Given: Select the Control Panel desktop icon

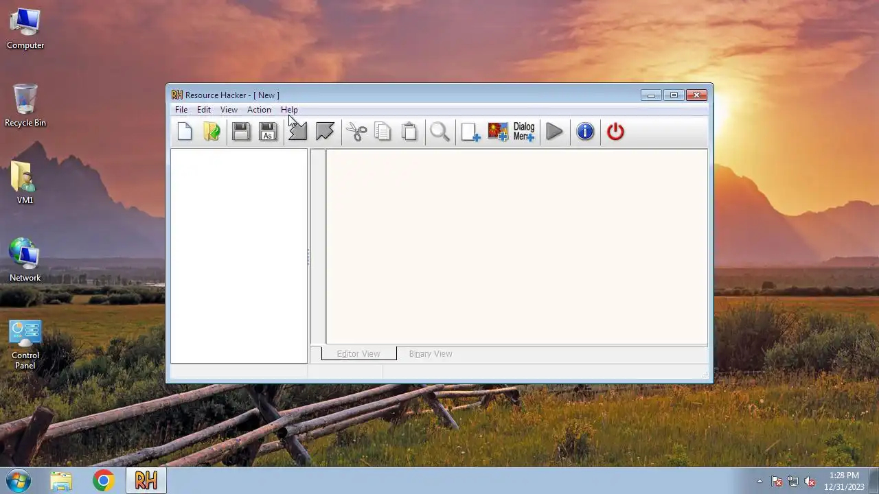Looking at the screenshot, I should [25, 344].
